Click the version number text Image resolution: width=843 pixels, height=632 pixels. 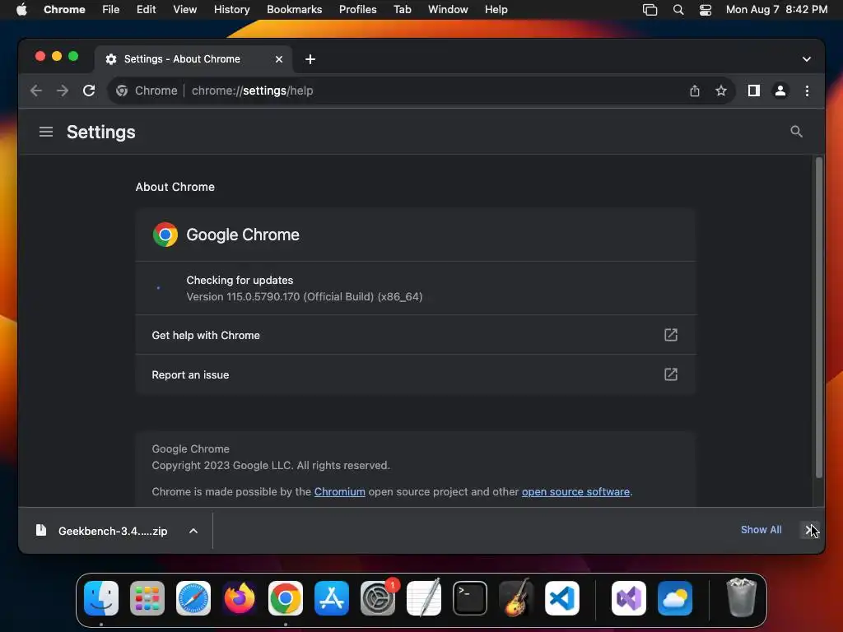(305, 296)
